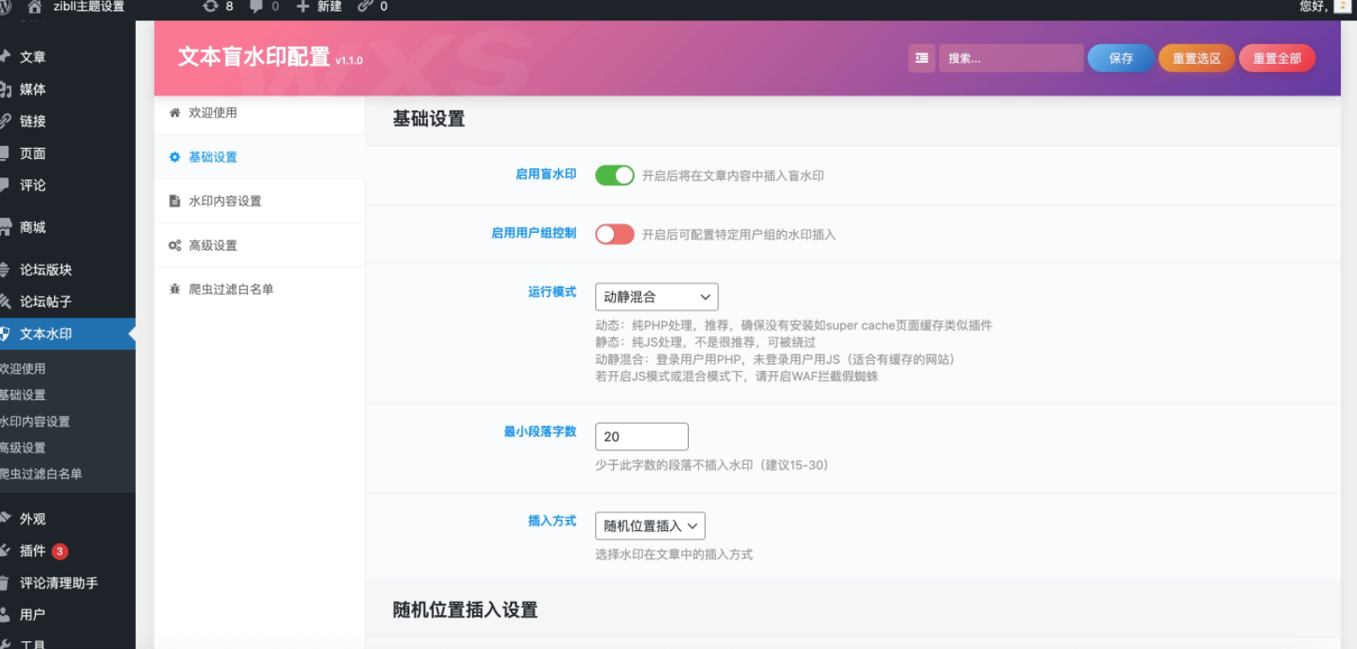This screenshot has width=1357, height=649.
Task: Click the red 重置全部 button
Action: 1276,59
